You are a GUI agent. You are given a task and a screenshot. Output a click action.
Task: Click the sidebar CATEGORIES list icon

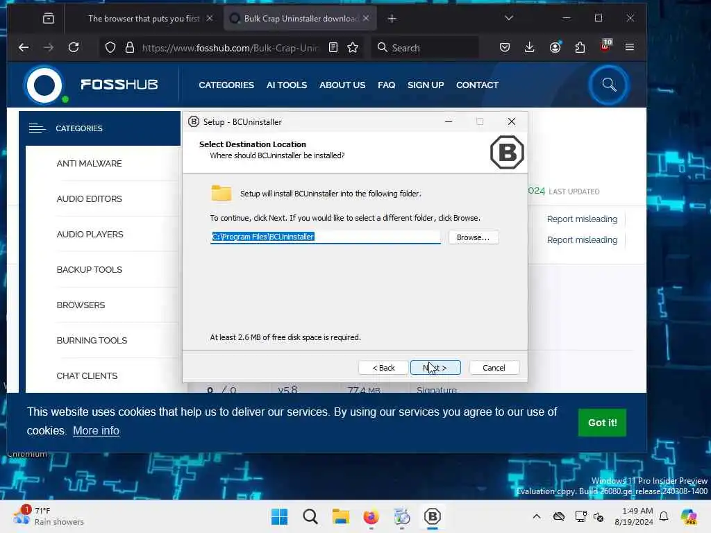(x=37, y=128)
